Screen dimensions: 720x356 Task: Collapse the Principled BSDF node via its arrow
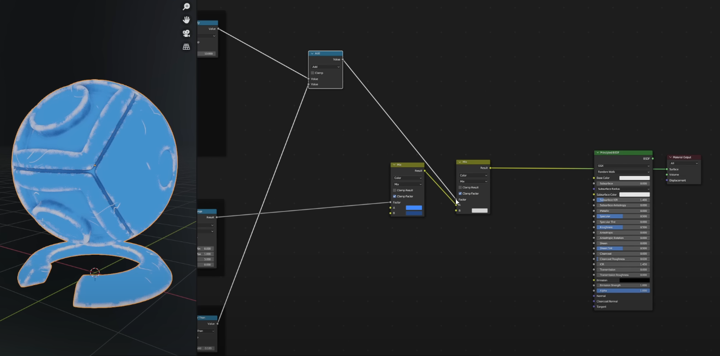(x=598, y=153)
